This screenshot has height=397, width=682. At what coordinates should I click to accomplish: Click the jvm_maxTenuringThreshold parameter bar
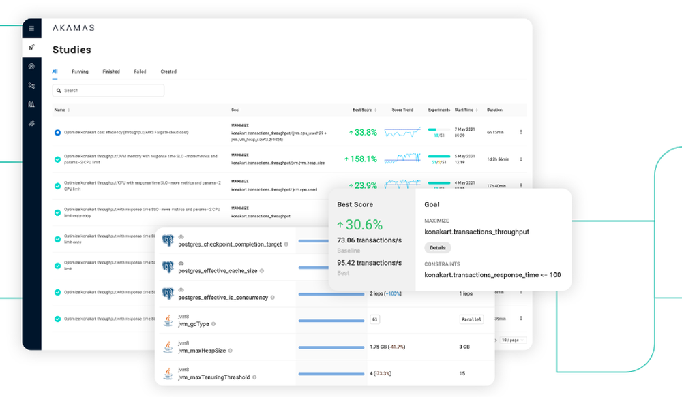point(331,374)
